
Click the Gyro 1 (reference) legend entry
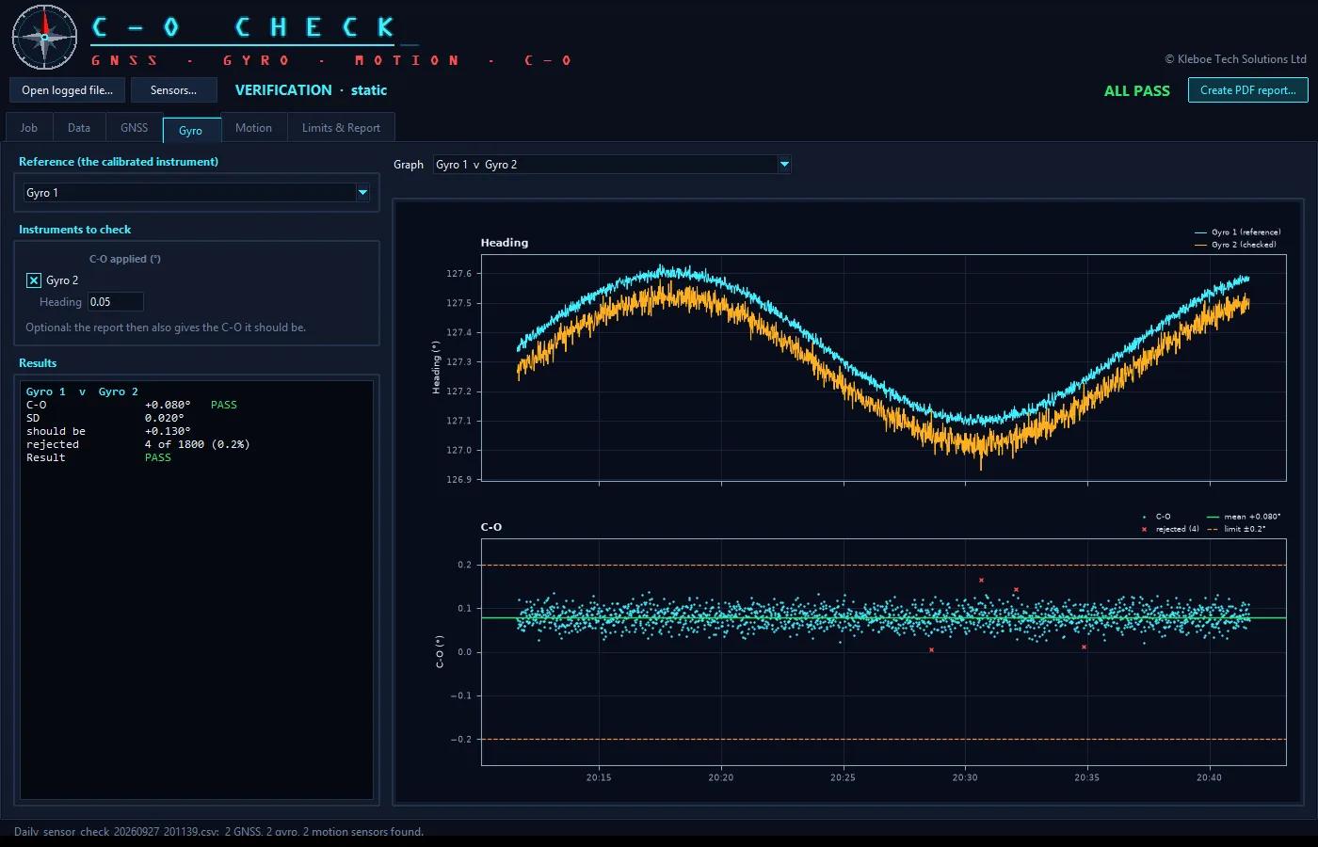click(x=1237, y=232)
